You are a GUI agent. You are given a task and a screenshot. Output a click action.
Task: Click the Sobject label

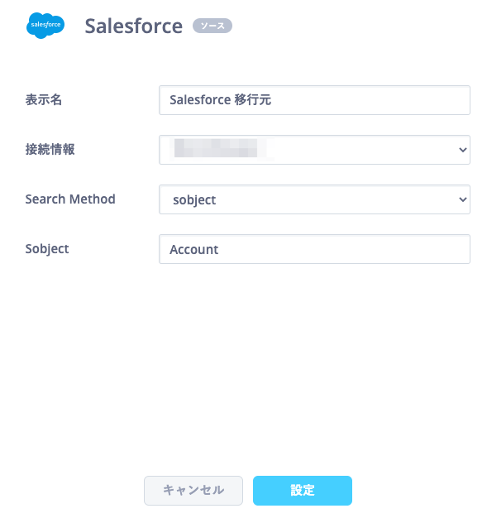pos(47,249)
